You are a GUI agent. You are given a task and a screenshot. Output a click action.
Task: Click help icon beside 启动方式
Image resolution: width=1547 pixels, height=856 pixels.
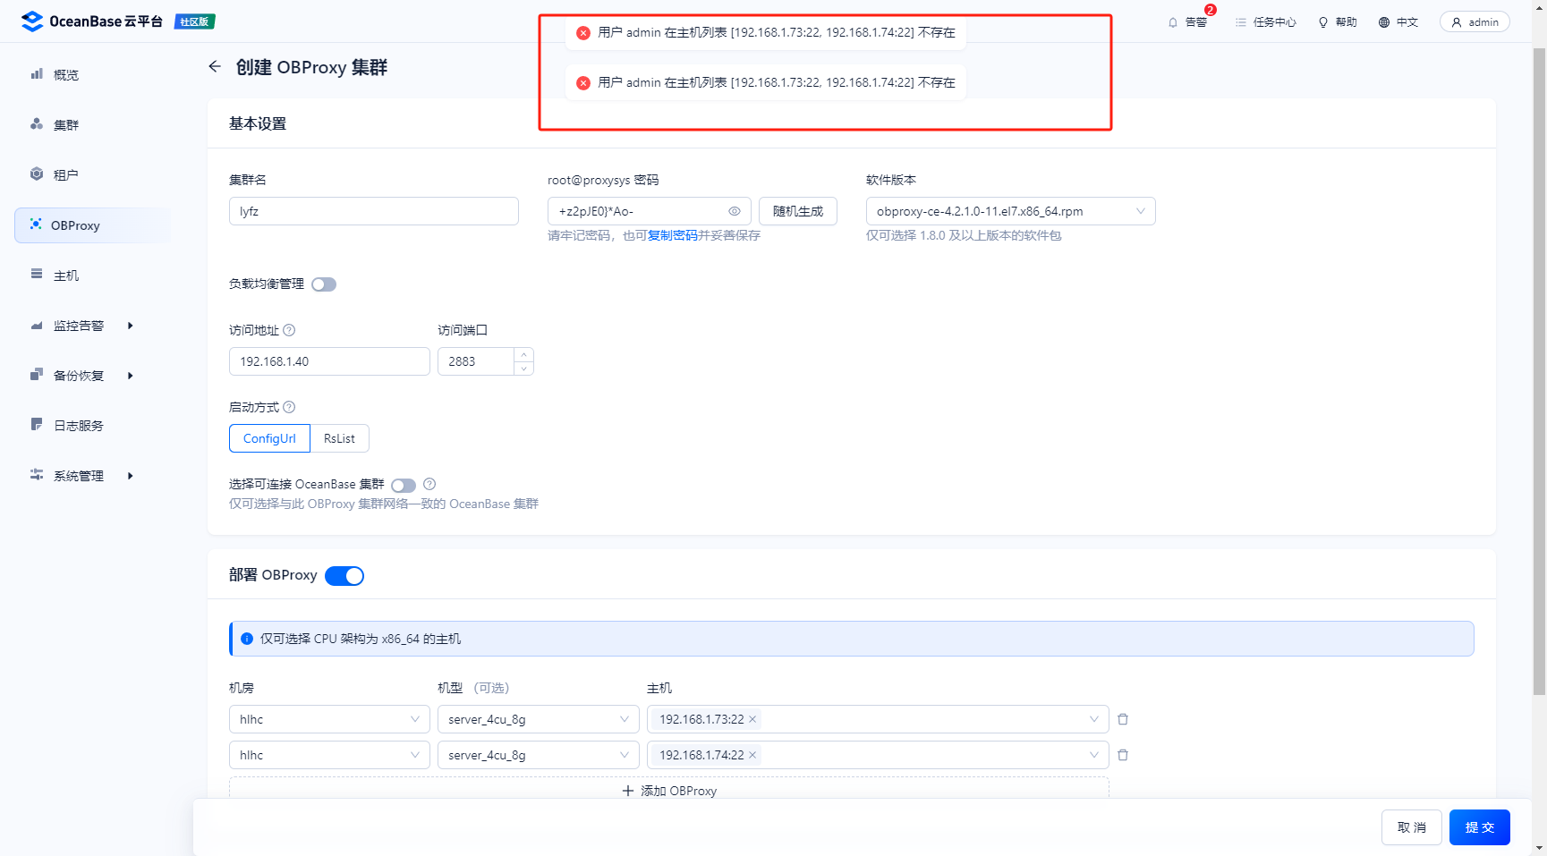point(289,407)
